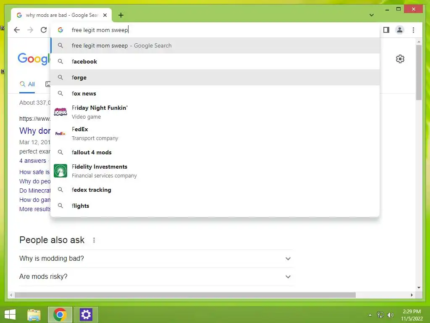Open a new tab with plus button
Image resolution: width=430 pixels, height=323 pixels.
[x=121, y=15]
